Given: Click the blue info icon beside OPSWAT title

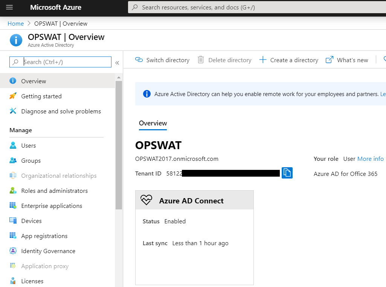Looking at the screenshot, I should (x=16, y=40).
